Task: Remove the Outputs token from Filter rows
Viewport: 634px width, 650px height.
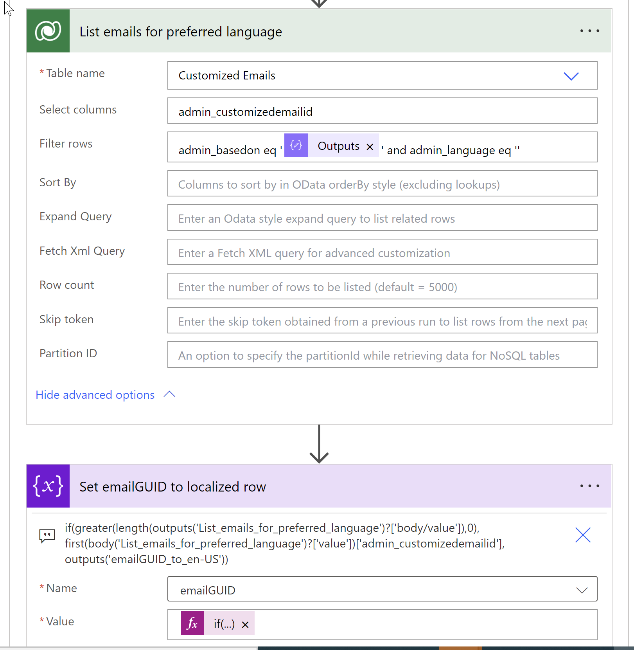Action: (369, 147)
